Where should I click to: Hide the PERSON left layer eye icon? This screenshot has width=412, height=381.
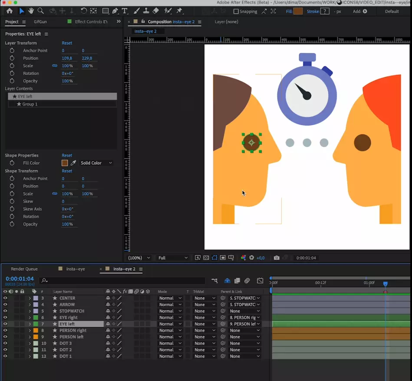[5, 337]
